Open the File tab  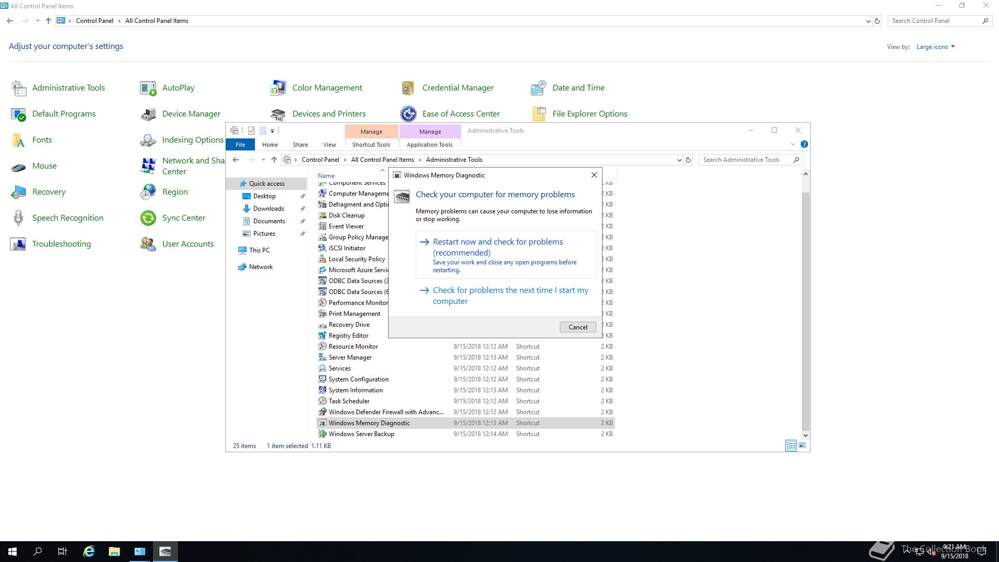(240, 145)
